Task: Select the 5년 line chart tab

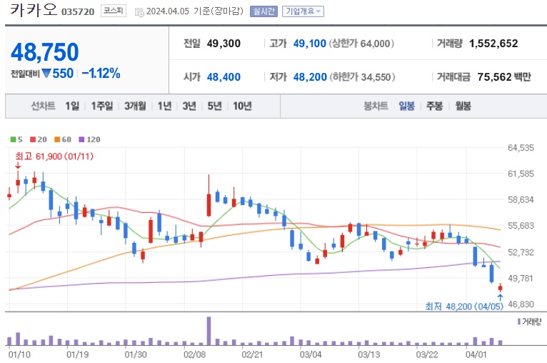Action: coord(214,106)
